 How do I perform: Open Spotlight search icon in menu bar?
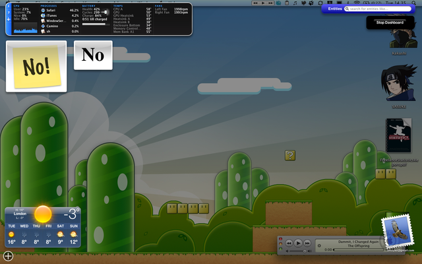[x=413, y=3]
